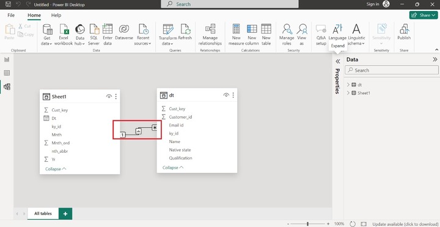Reset the layout zoom
Viewport: 440px width, 227px height.
tap(353, 224)
